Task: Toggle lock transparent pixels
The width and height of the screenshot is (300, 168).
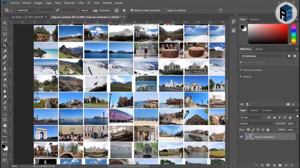Action: click(x=248, y=130)
